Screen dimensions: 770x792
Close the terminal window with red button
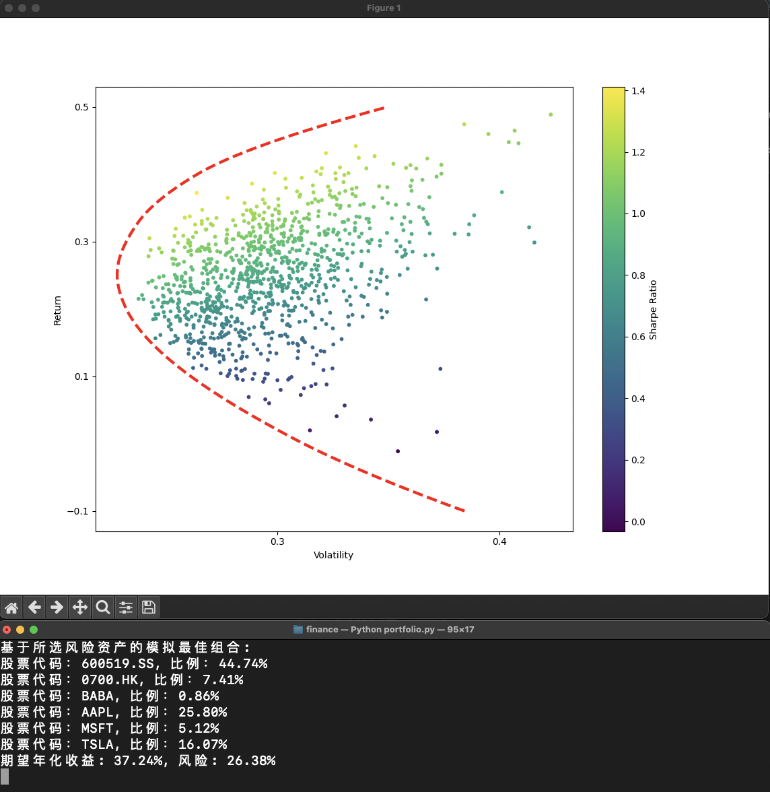click(7, 630)
